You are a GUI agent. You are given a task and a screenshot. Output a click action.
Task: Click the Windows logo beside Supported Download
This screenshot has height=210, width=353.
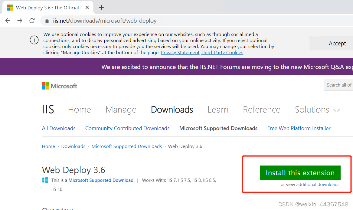pyautogui.click(x=45, y=180)
